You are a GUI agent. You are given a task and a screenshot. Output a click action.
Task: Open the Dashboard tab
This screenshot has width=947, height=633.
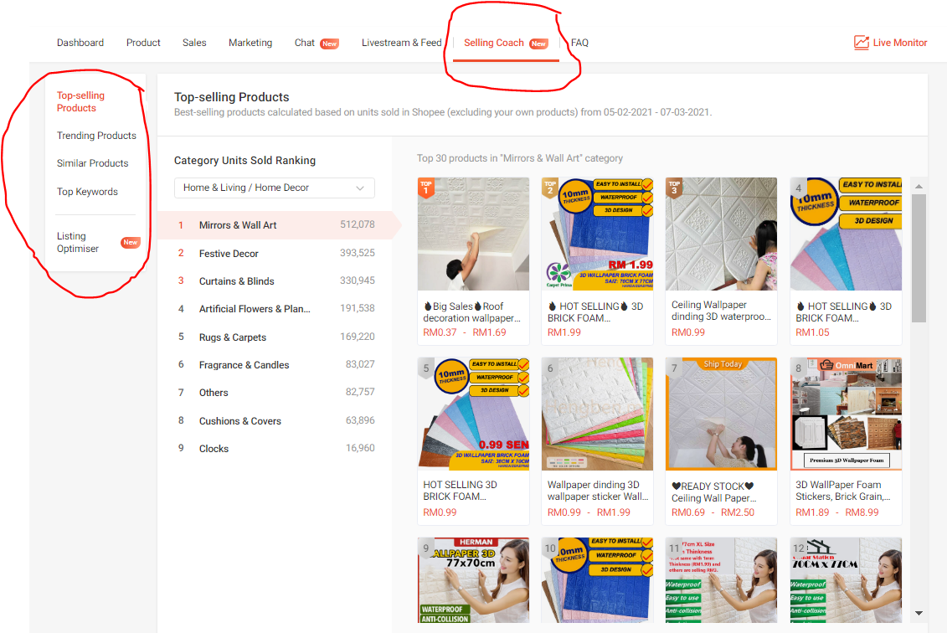pos(80,43)
